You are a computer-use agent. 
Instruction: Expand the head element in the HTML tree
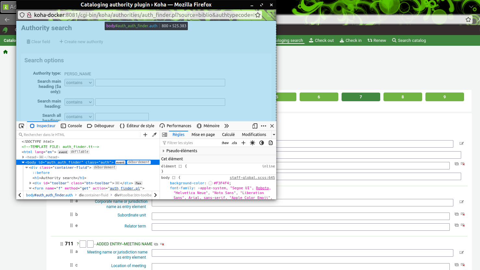(x=23, y=157)
